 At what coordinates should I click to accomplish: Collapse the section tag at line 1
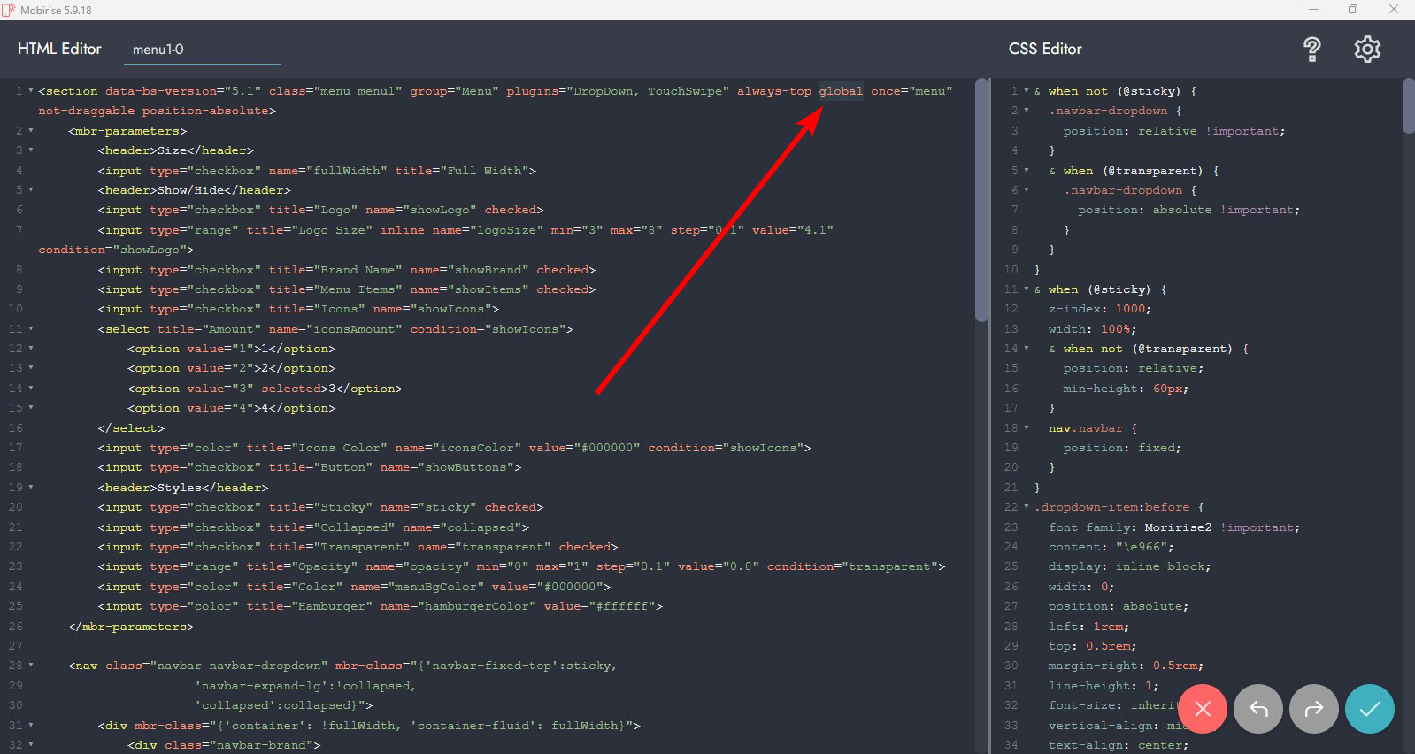coord(31,91)
